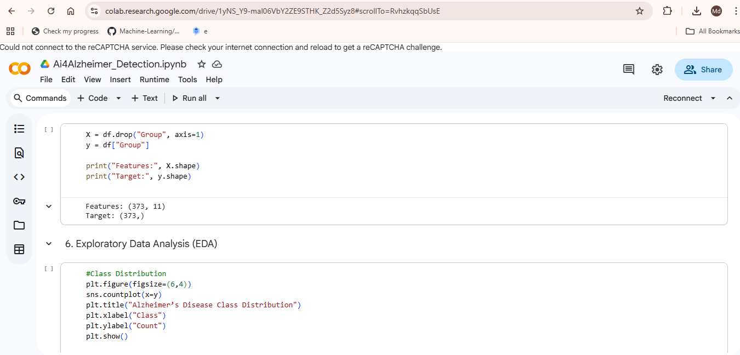This screenshot has height=355, width=740.
Task: Add a new Text cell
Action: click(x=144, y=98)
